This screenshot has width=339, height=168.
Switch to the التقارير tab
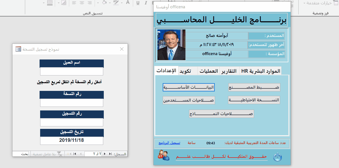[x=229, y=71]
